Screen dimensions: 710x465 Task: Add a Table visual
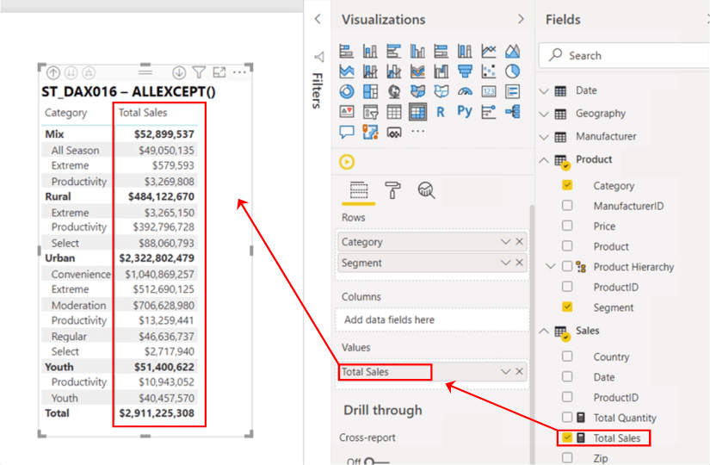pyautogui.click(x=394, y=111)
